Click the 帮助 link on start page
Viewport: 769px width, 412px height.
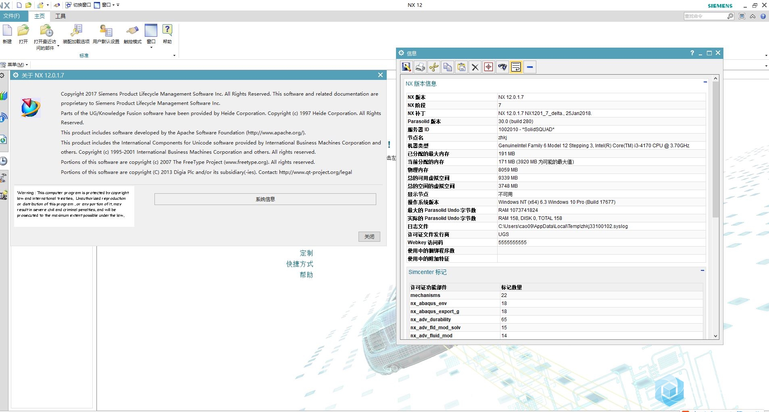coord(306,275)
